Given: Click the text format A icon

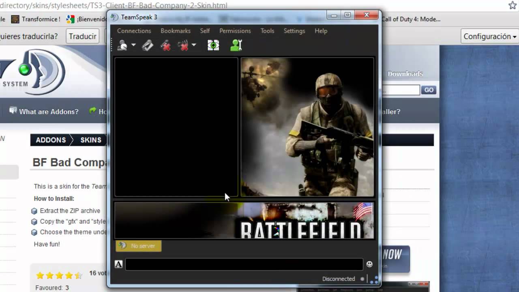Looking at the screenshot, I should click(118, 264).
